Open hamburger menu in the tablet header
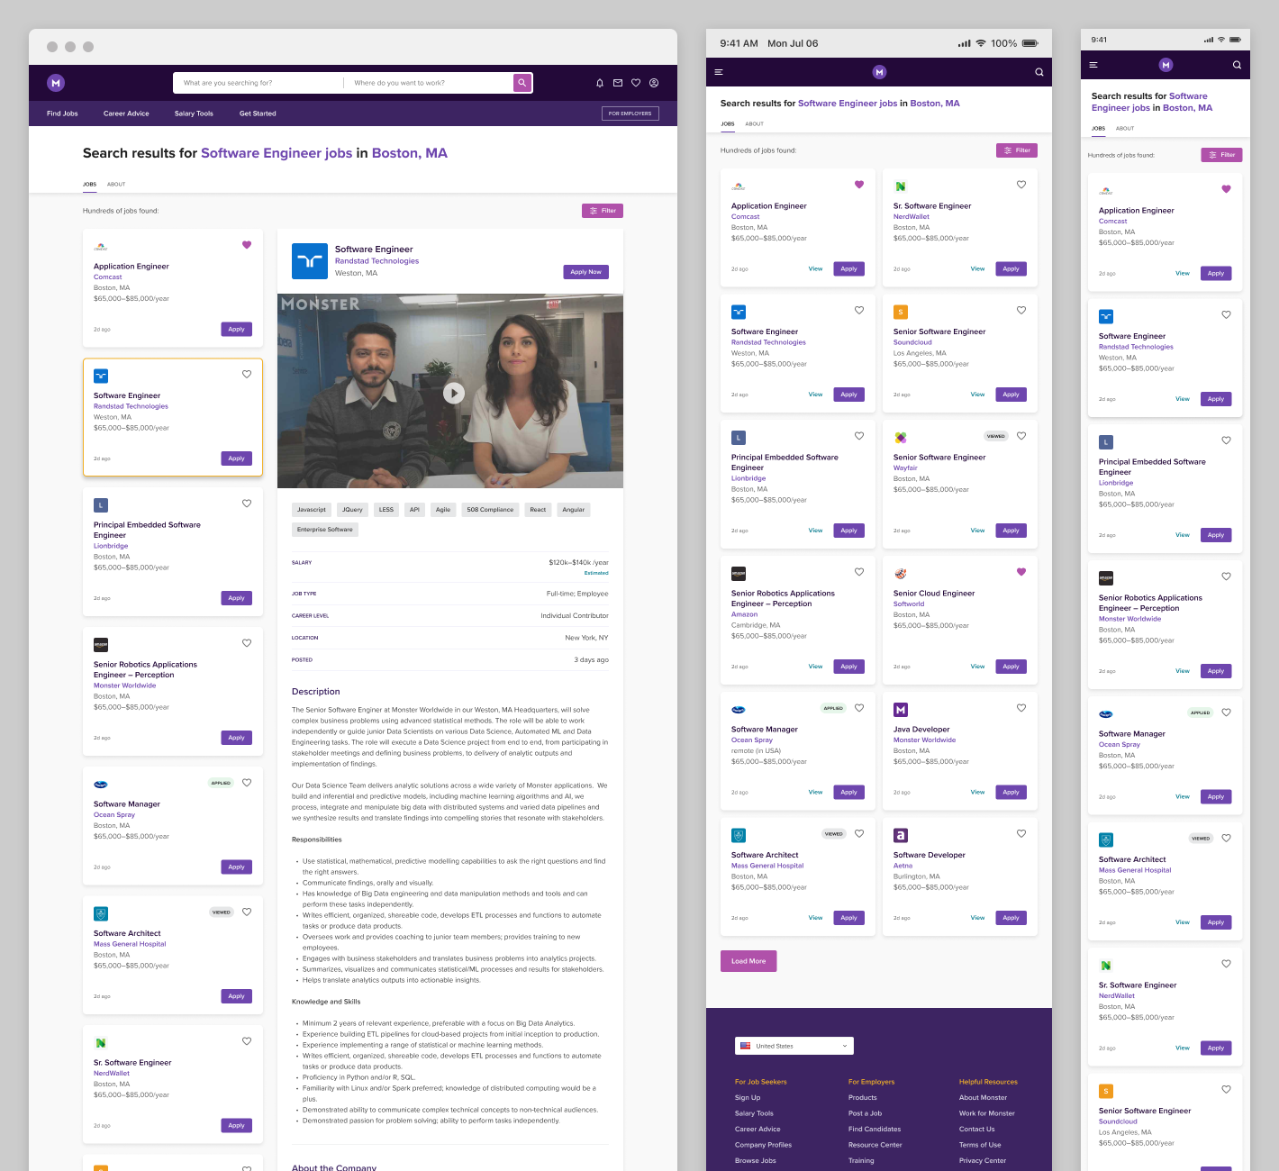 [x=719, y=72]
